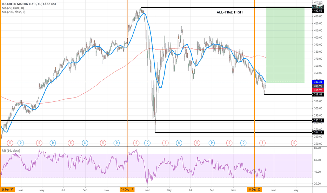This screenshot has width=327, height=193.
Task: Click the earliest D dividend marker on chart
Action: tap(20, 143)
